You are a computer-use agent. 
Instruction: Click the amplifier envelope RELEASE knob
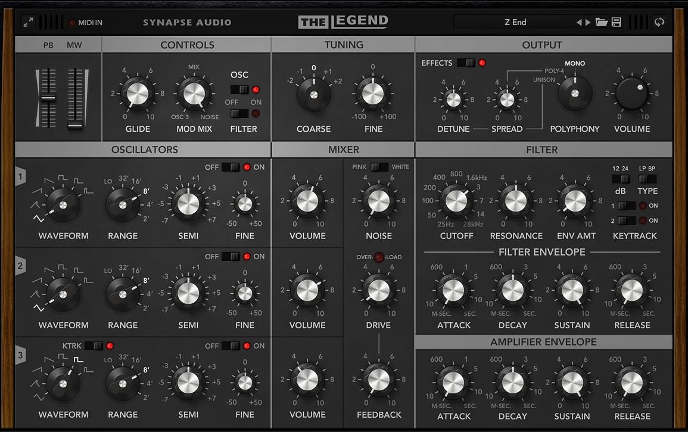tap(632, 383)
